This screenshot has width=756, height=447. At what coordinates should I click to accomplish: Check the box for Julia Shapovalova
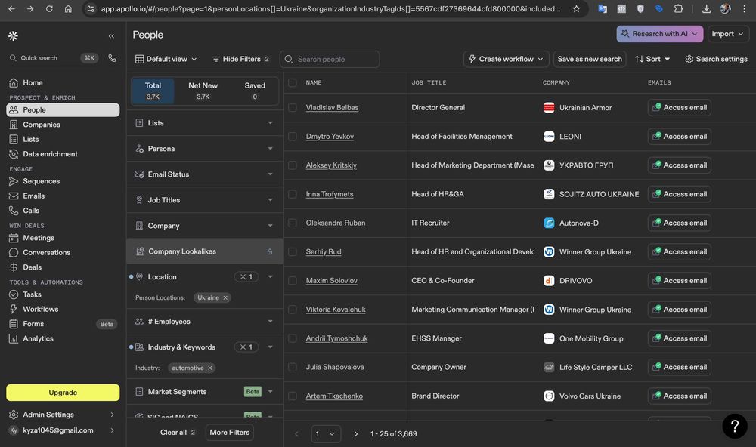(292, 367)
